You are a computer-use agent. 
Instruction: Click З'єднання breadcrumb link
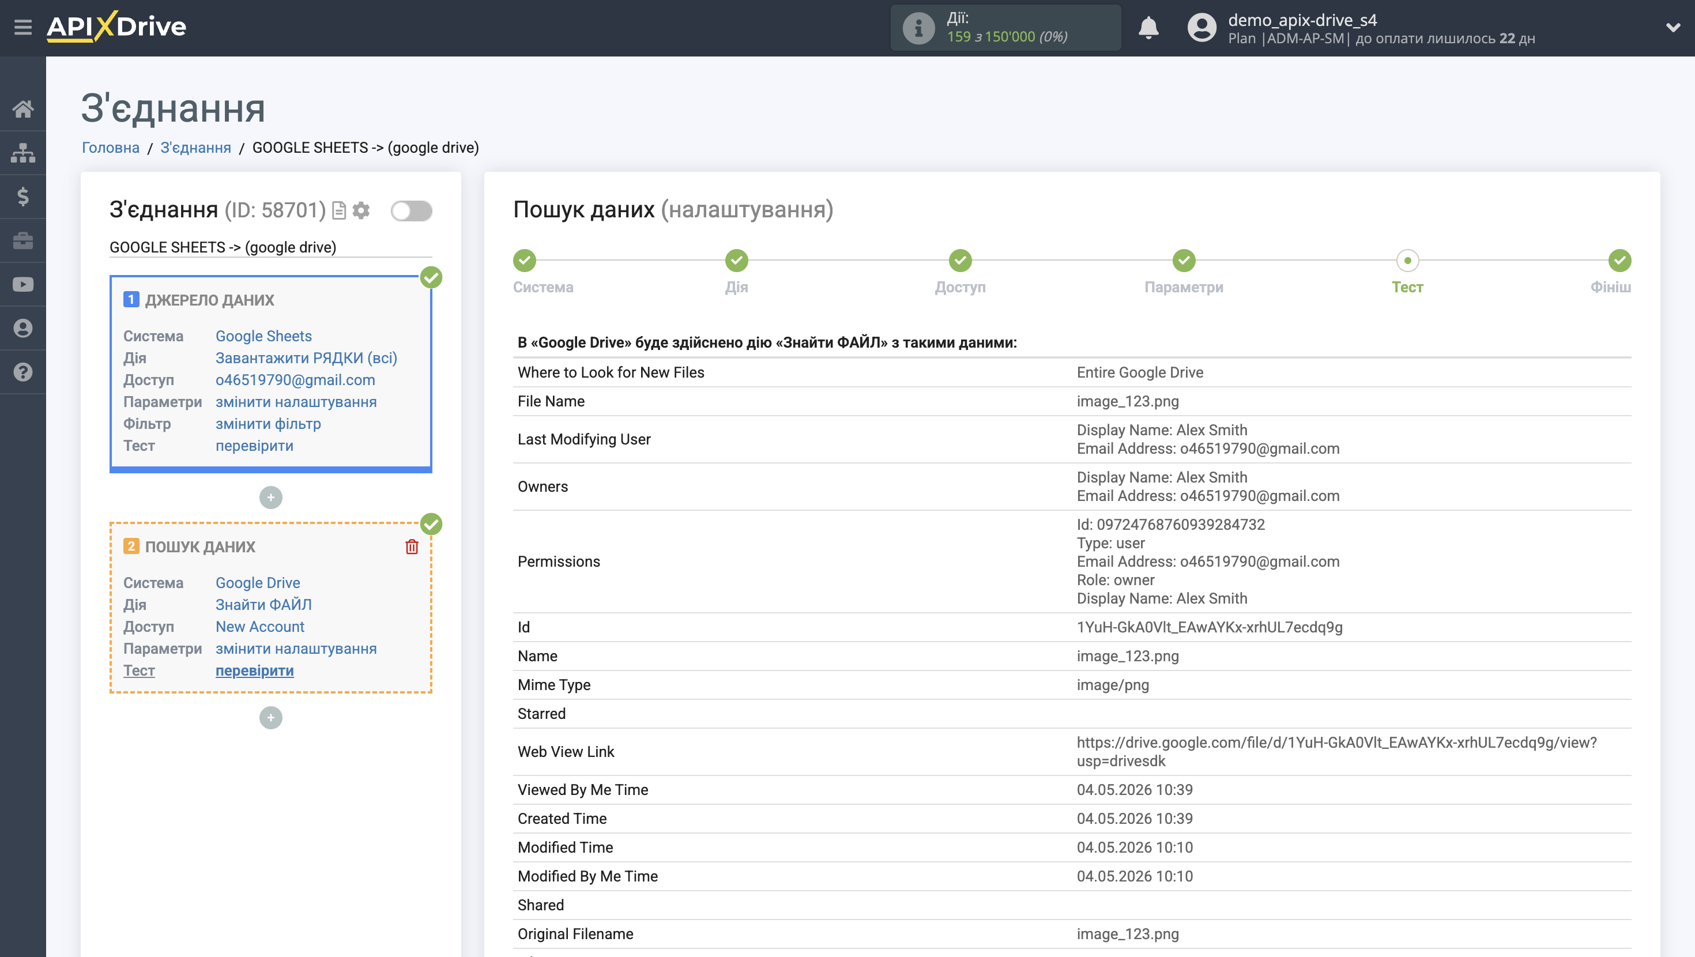point(195,148)
